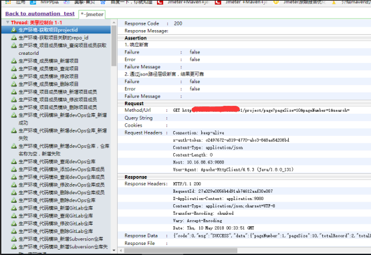
Task: Click the Host: 10.16.88.63:9080 header
Action: coord(199,162)
